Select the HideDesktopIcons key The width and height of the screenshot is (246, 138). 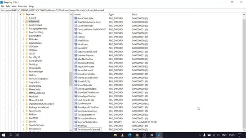click(38, 79)
